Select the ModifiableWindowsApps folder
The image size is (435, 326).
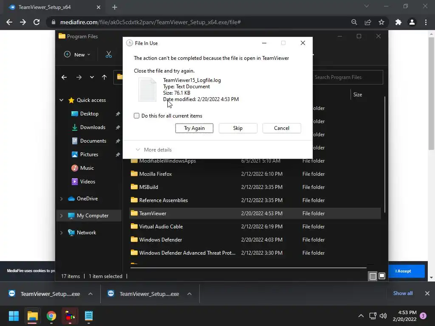255,161
